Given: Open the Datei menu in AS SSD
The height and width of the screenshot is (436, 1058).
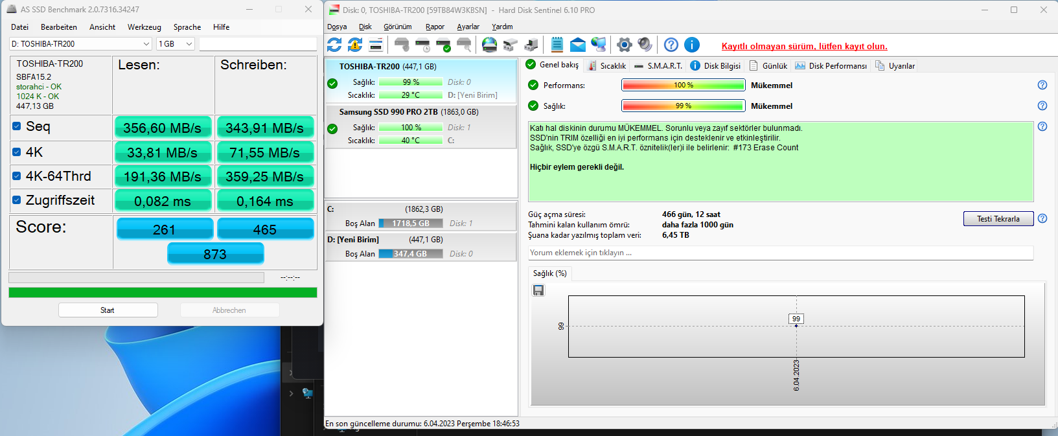Looking at the screenshot, I should point(20,27).
